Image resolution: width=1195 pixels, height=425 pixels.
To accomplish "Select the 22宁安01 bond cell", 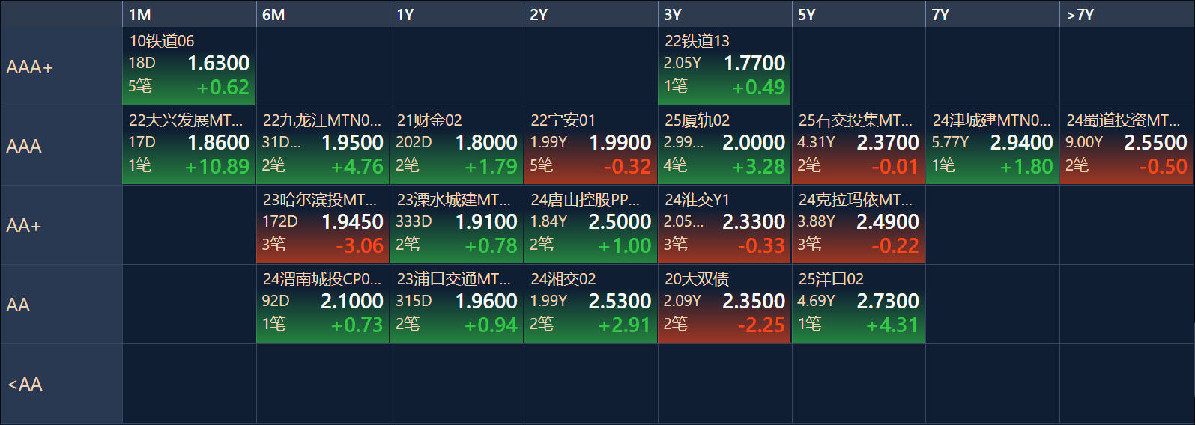I will click(x=590, y=146).
